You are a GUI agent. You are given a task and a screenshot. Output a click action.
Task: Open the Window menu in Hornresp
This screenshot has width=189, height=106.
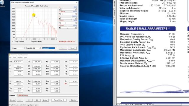coord(20,57)
